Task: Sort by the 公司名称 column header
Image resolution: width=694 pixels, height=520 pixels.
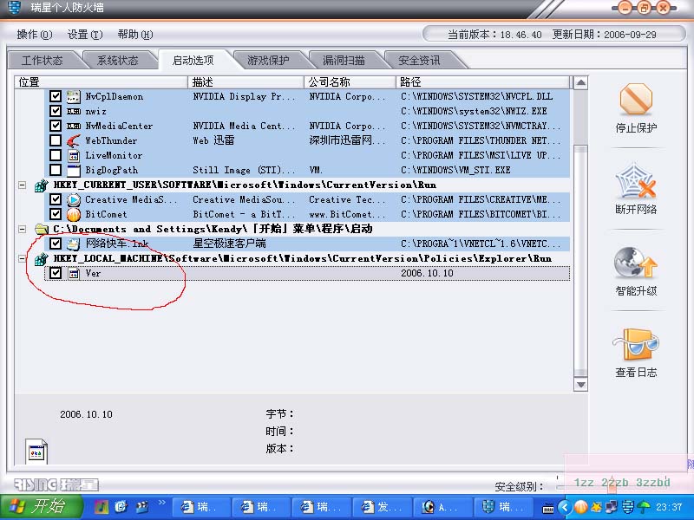Action: pos(350,82)
